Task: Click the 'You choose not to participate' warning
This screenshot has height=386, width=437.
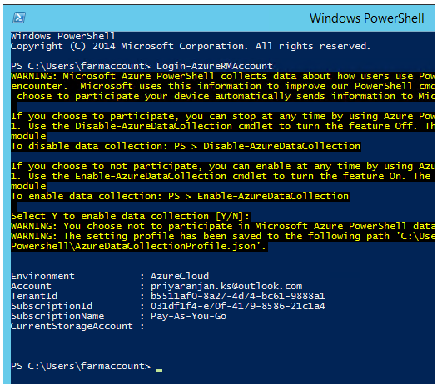Action: [223, 226]
